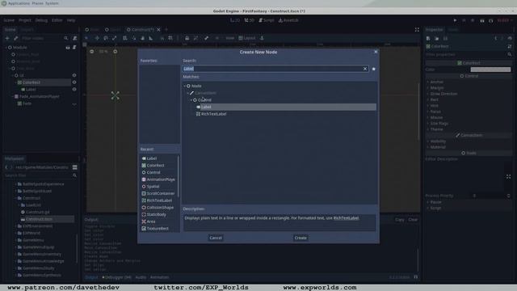Open Module's attached script icon
Viewport: 517px width, 291px height.
click(x=74, y=48)
